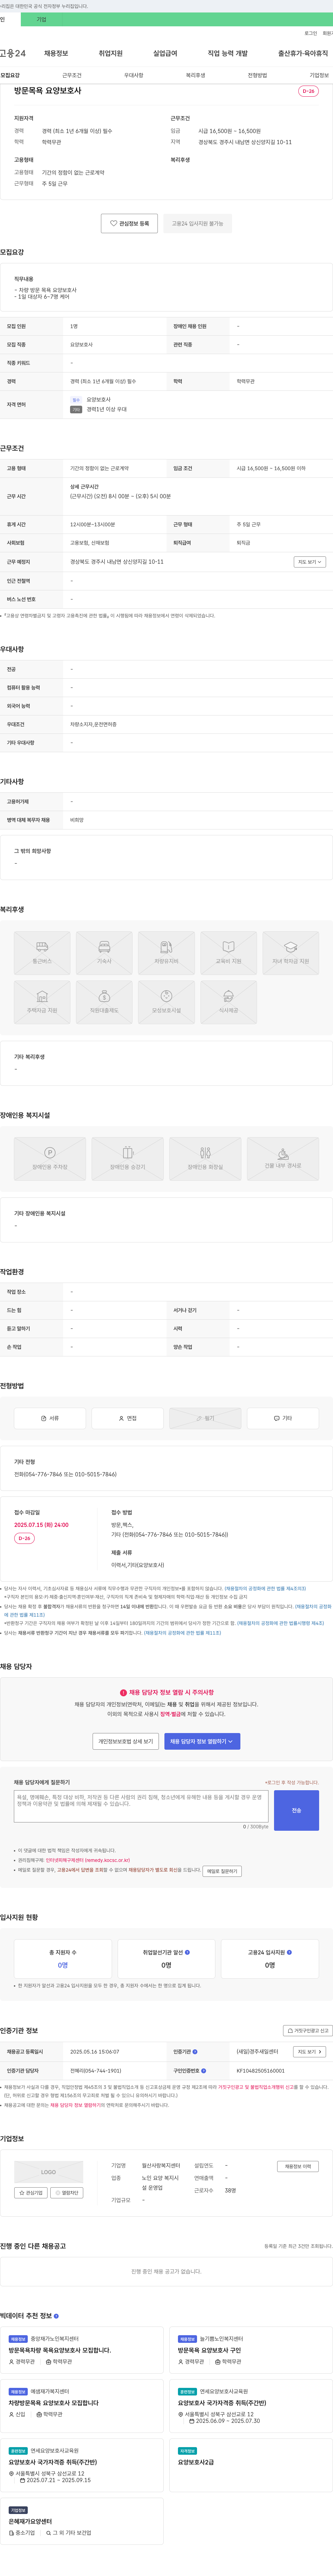Click the 서류 screening method box
The image size is (333, 2576).
pos(50,1418)
